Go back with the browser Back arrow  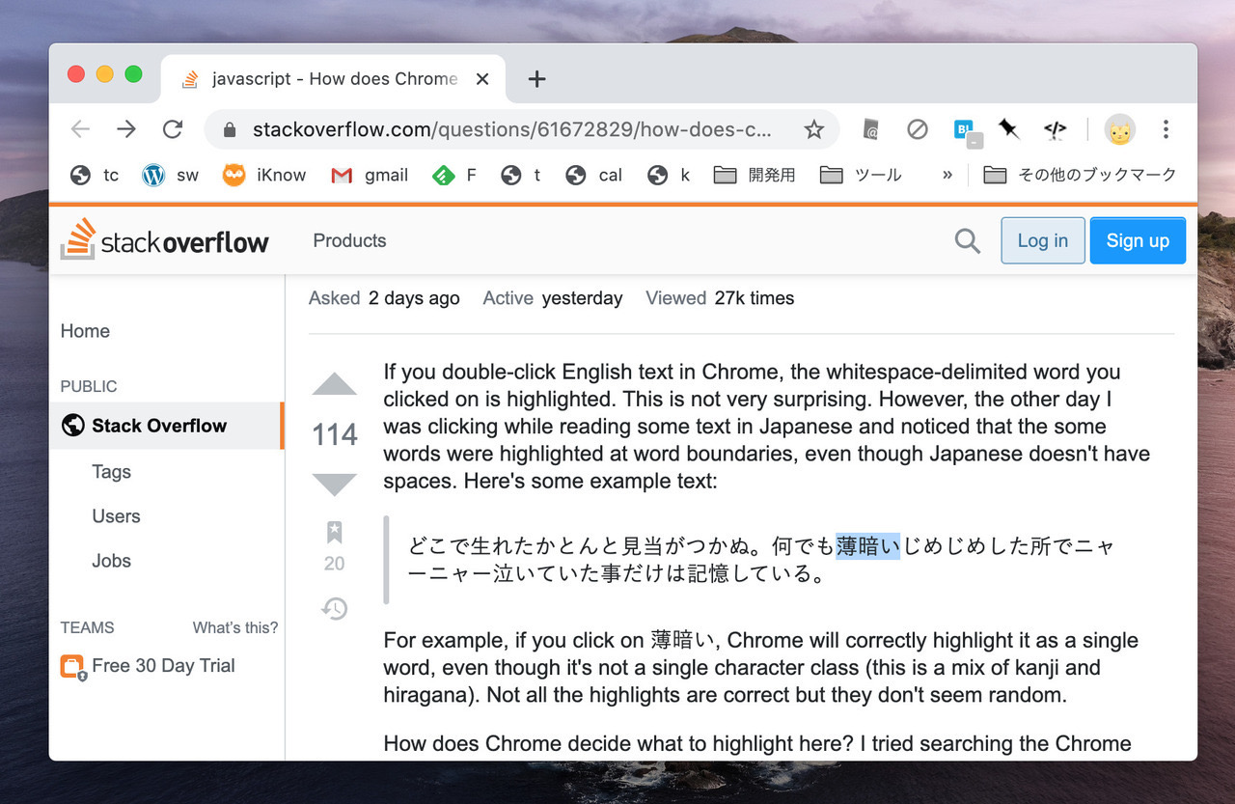pyautogui.click(x=80, y=129)
